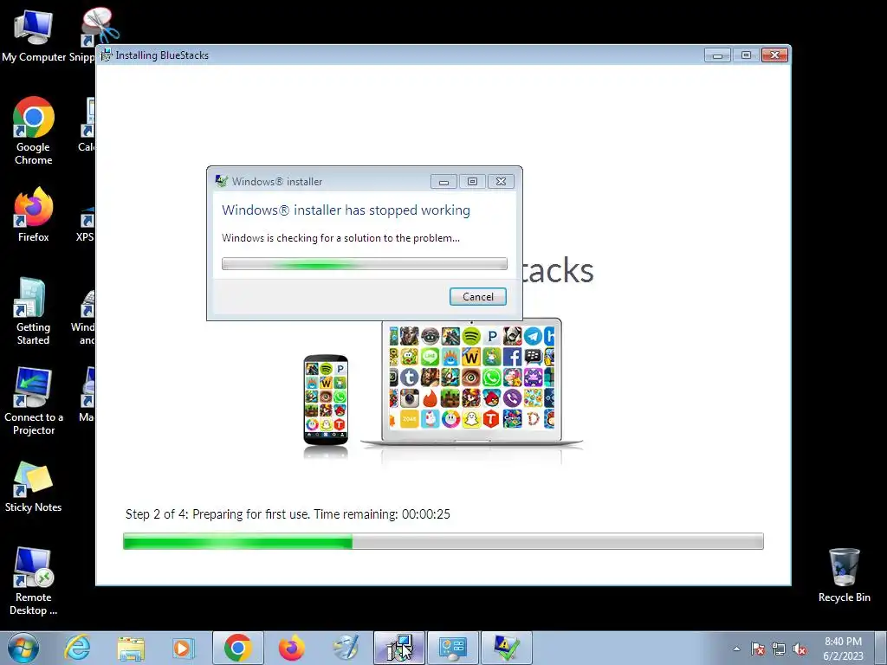Click the WhatsApp icon on laptop image
This screenshot has height=665, width=887.
492,378
